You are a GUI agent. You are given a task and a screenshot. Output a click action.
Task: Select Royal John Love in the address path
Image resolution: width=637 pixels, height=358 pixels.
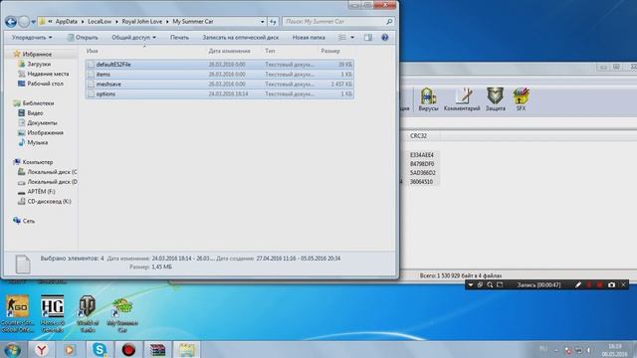[x=141, y=22]
